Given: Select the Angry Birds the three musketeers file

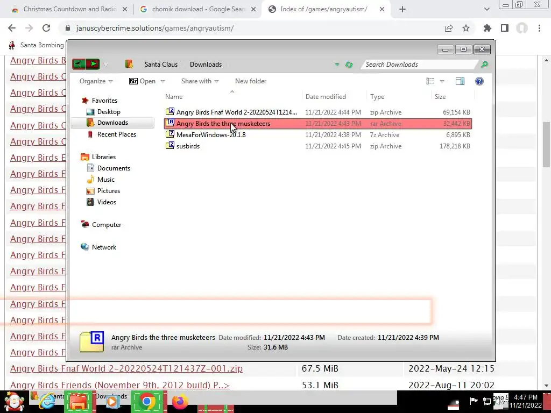Looking at the screenshot, I should click(x=317, y=124).
